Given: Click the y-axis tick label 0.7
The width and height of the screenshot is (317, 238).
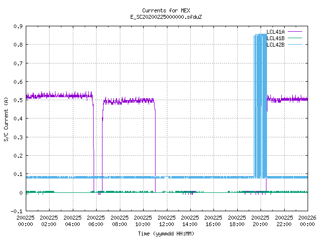Looking at the screenshot, I should (18, 63).
